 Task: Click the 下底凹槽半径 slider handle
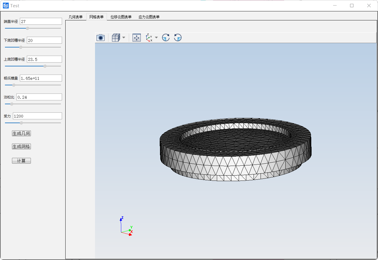pyautogui.click(x=21, y=47)
